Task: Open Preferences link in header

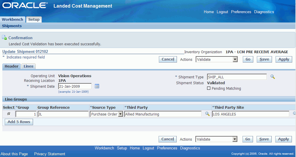Action: [x=241, y=12]
